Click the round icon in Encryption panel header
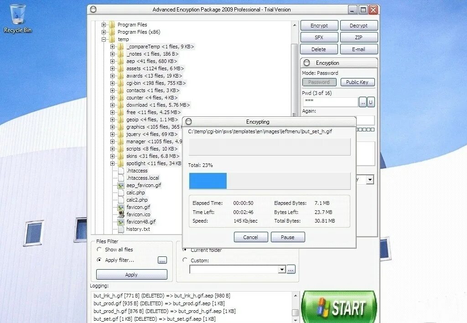Image resolution: width=467 pixels, height=323 pixels. coord(307,63)
